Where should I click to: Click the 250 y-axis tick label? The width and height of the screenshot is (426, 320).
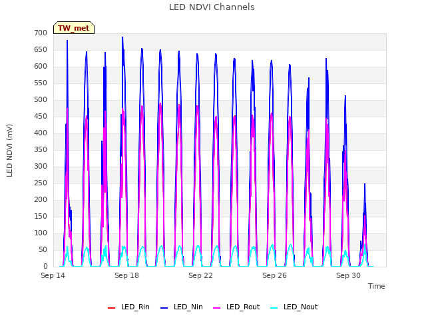pos(41,183)
